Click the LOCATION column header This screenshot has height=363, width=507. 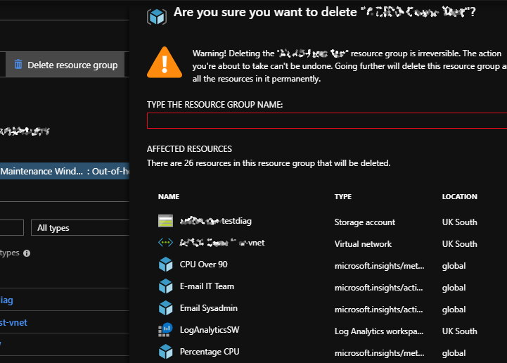coord(459,197)
